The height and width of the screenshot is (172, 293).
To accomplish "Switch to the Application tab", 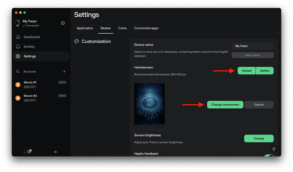I will click(85, 28).
